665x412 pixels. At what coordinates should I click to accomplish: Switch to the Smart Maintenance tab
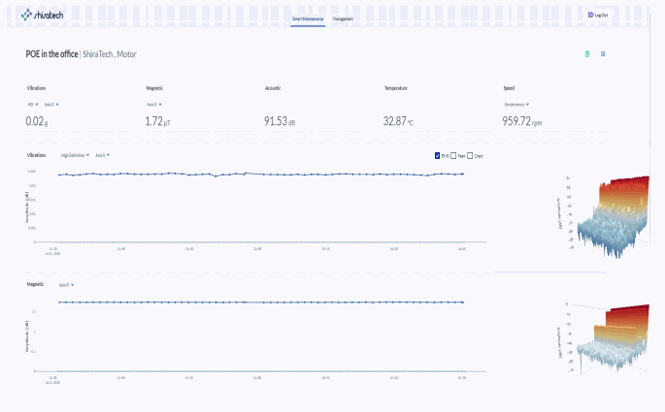tap(308, 18)
